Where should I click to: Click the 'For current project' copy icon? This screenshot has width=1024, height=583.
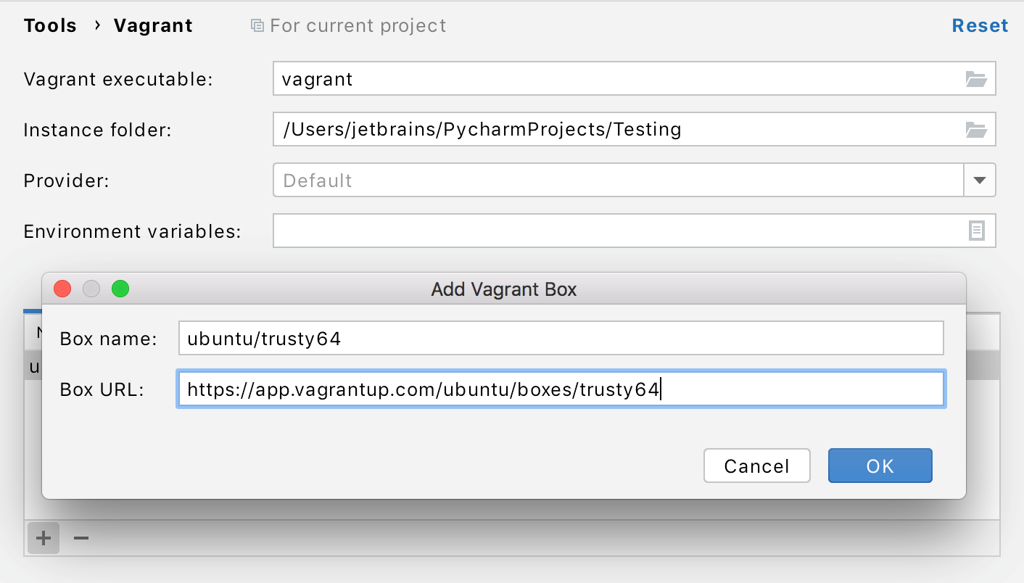coord(256,25)
